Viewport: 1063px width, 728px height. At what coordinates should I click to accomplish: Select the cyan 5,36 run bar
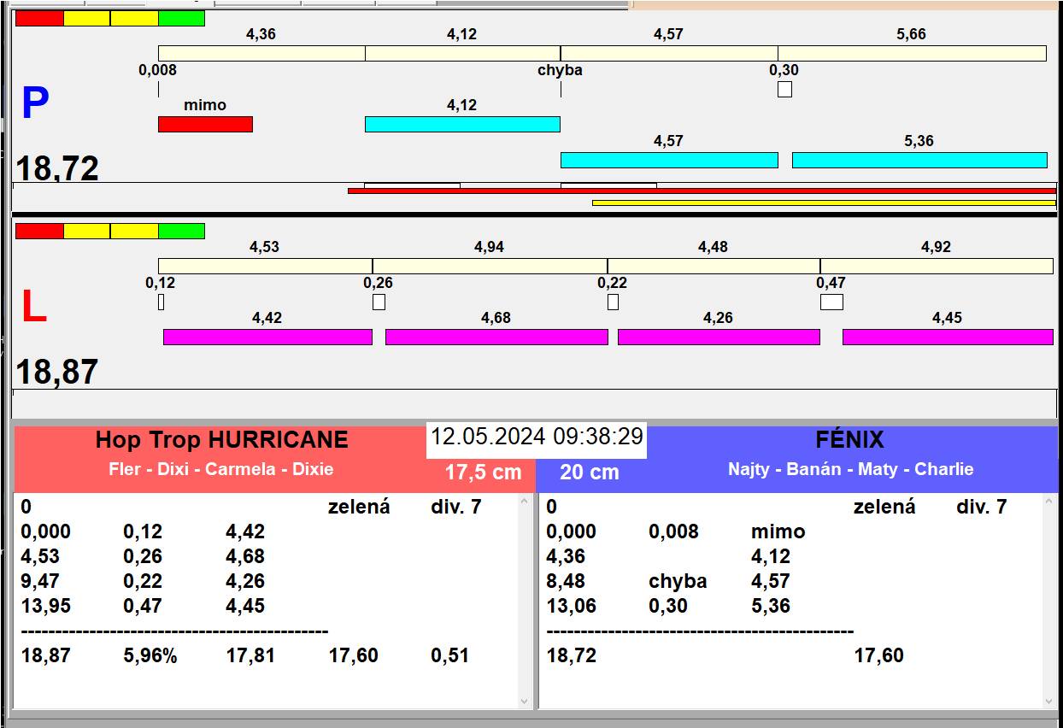[x=919, y=160]
